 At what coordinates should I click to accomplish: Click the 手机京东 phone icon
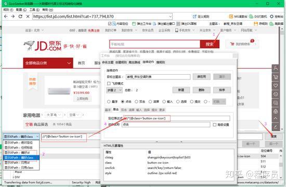(177, 30)
